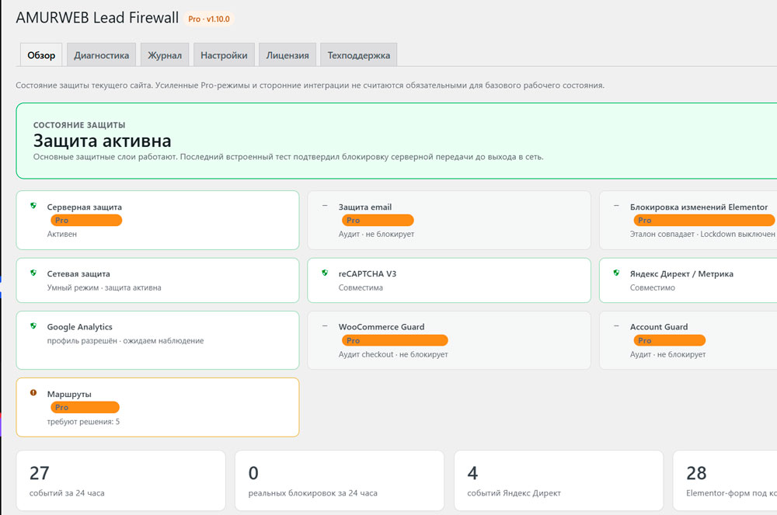Click the 28 Elementor-форм counter
This screenshot has width=777, height=515.
pos(725,480)
